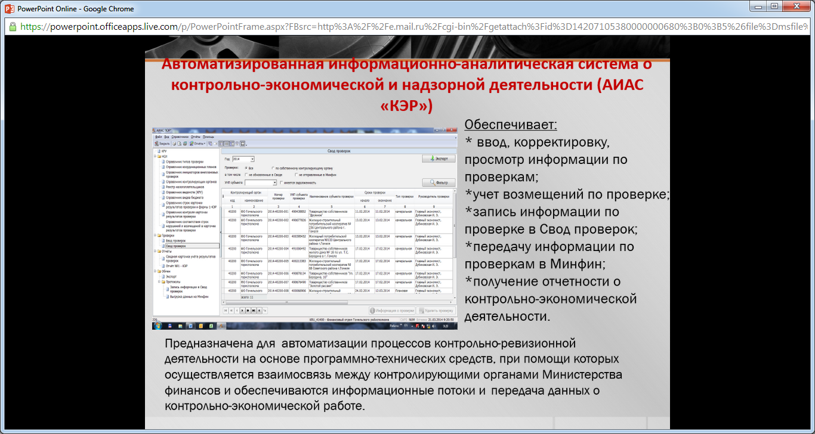This screenshot has height=434, width=815.
Task: Collapse the Отчёты folder in the tree
Action: point(155,251)
